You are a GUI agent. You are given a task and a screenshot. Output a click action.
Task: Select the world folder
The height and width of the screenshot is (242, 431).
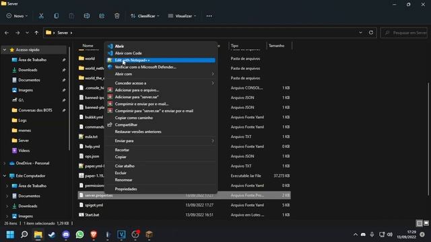pos(90,58)
